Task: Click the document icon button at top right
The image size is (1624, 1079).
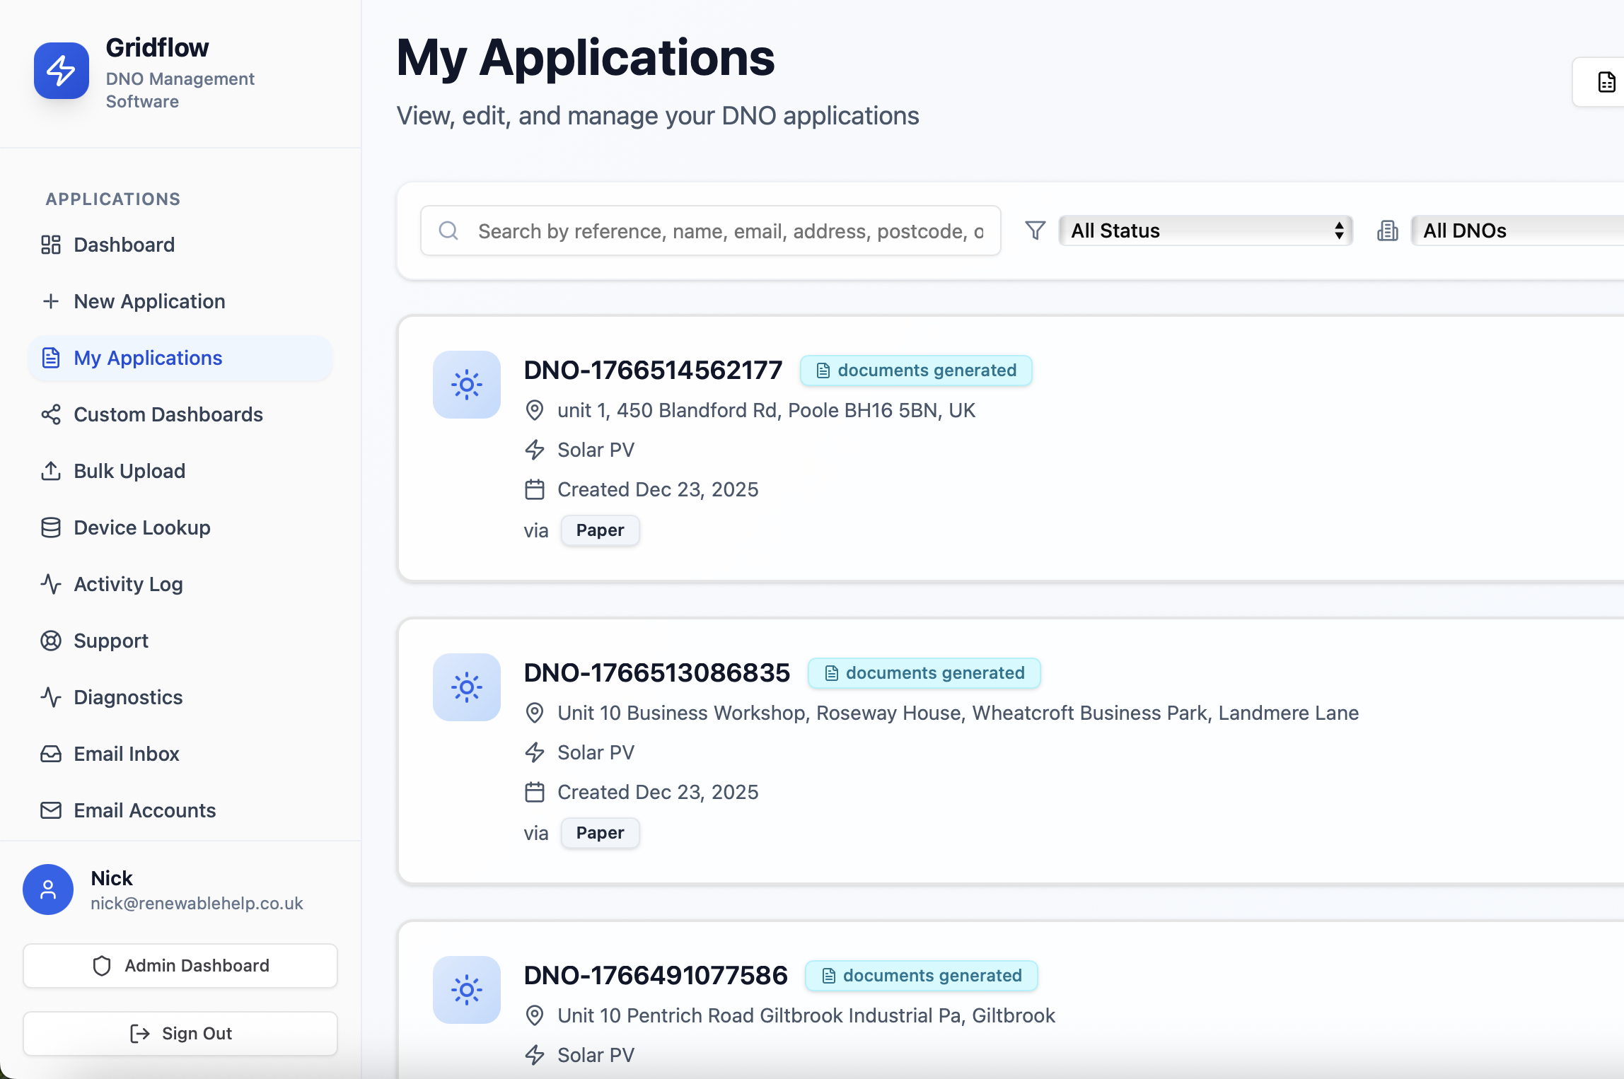Action: (x=1606, y=83)
